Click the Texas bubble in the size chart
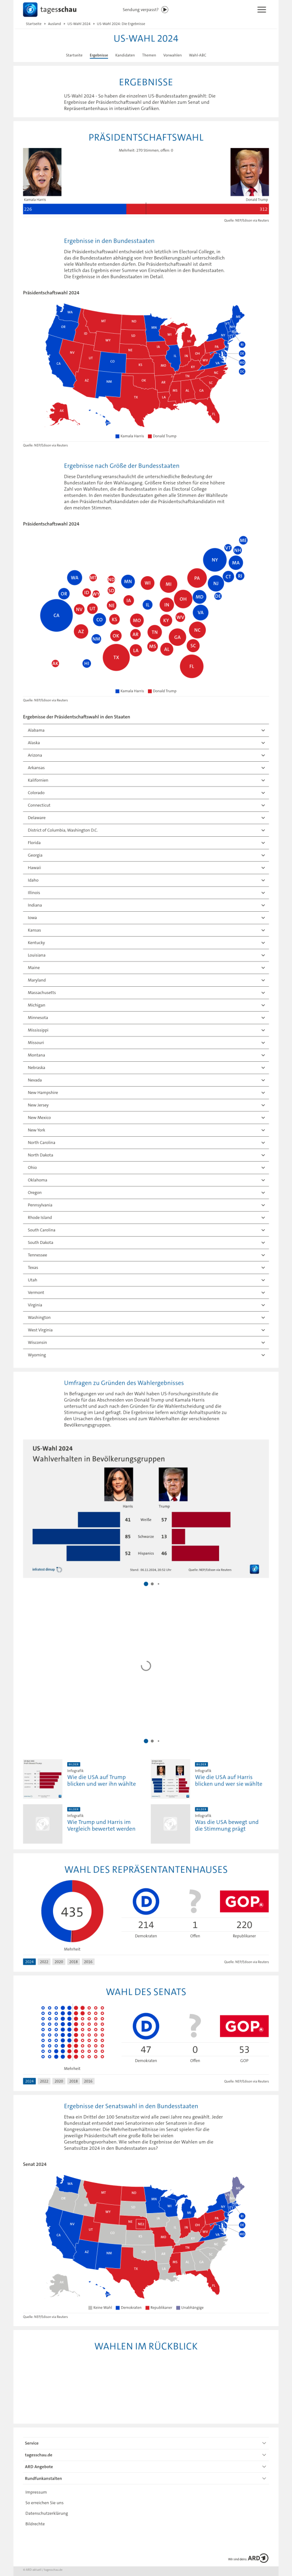 pos(116,657)
